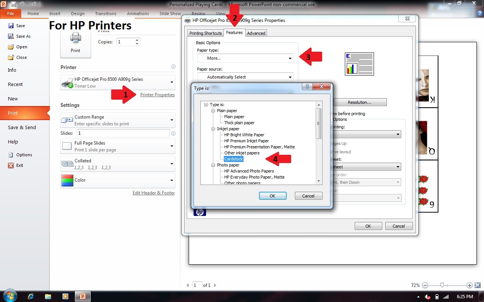This screenshot has height=302, width=484.
Task: Click printer status info icon
Action: click(x=173, y=67)
